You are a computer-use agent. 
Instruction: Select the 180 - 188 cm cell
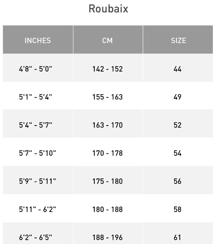pyautogui.click(x=107, y=209)
